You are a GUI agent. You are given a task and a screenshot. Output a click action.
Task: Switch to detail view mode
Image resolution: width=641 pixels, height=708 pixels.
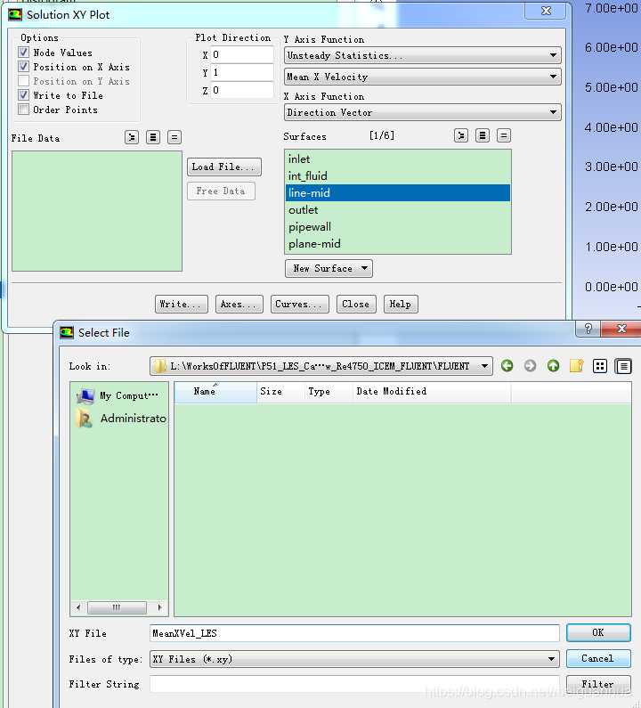(x=623, y=366)
